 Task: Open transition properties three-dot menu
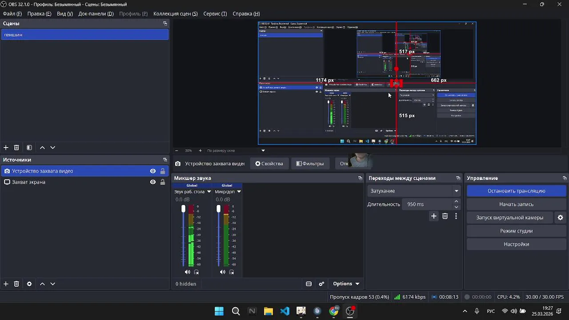tap(456, 216)
